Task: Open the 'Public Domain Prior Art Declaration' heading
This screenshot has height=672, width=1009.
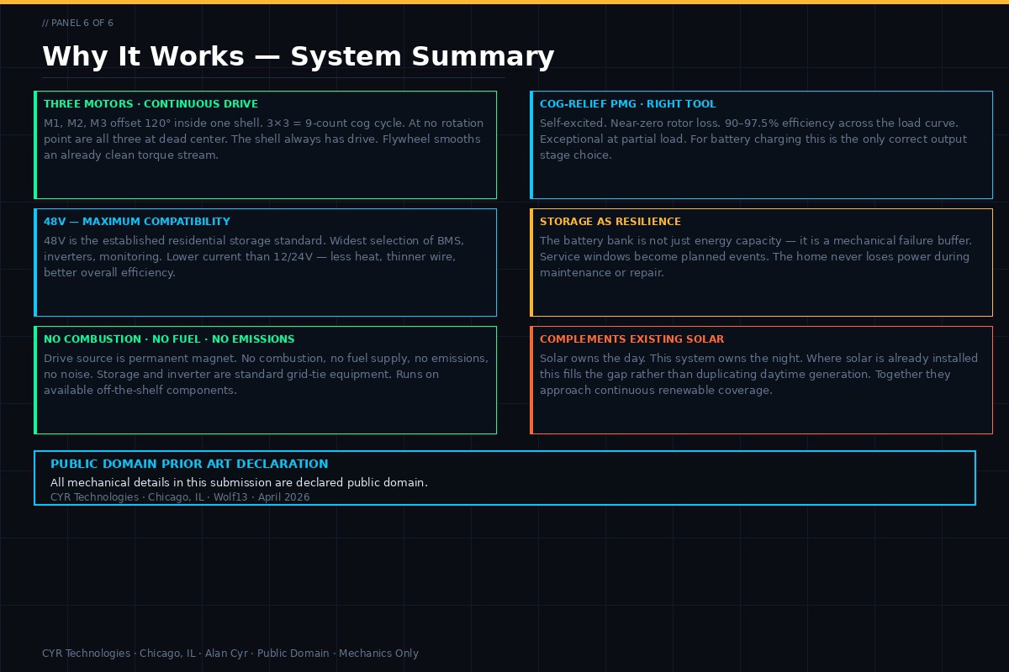Action: tap(189, 464)
